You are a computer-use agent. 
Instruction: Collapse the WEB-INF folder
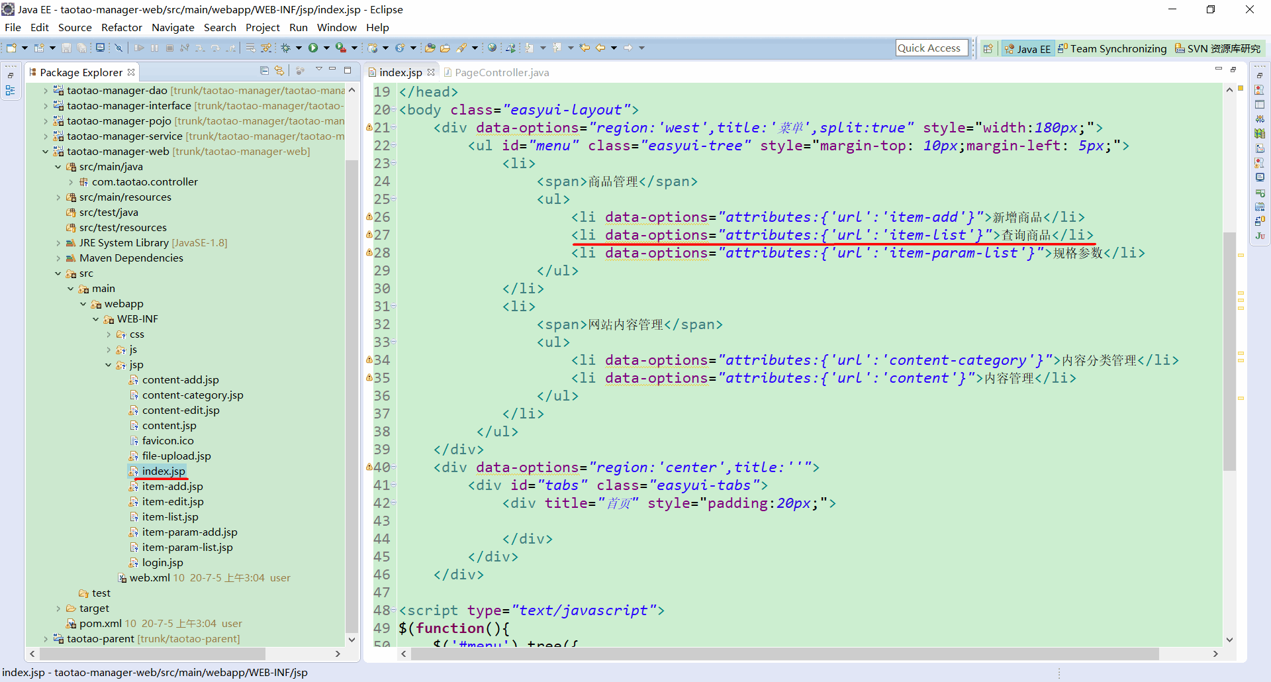coord(96,319)
